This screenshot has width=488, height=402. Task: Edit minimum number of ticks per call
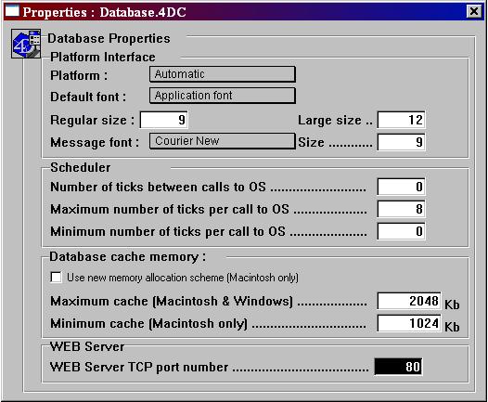click(401, 231)
